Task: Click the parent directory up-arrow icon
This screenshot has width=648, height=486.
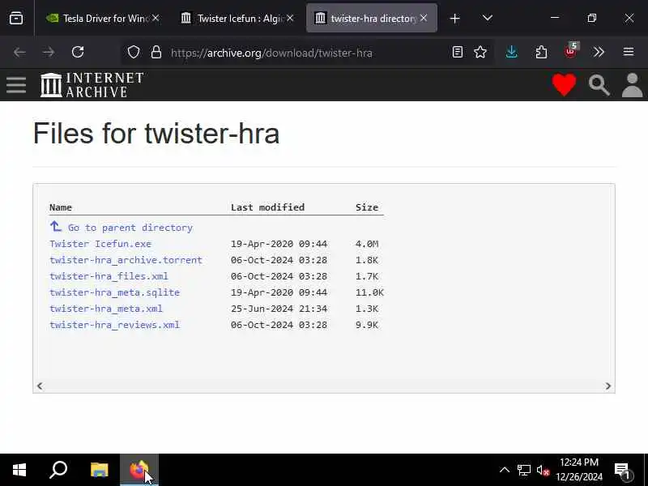Action: pyautogui.click(x=56, y=227)
